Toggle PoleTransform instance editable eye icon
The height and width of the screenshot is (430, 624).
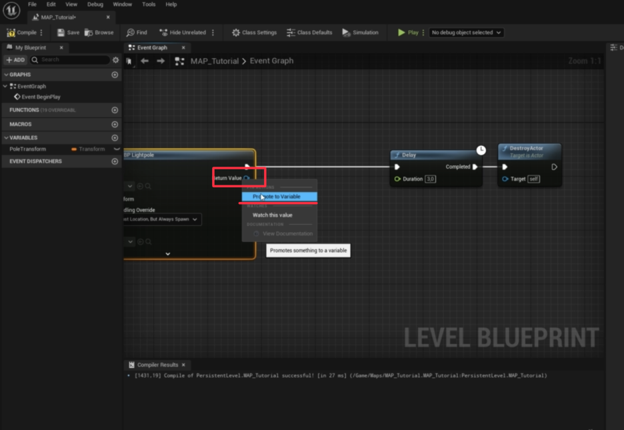[117, 149]
